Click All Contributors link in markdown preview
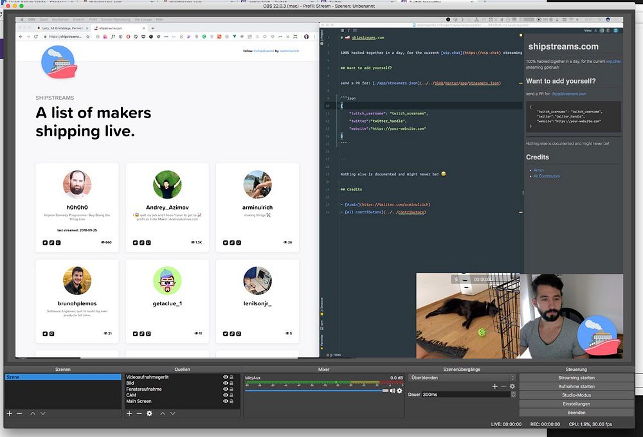This screenshot has width=643, height=437. (x=546, y=176)
